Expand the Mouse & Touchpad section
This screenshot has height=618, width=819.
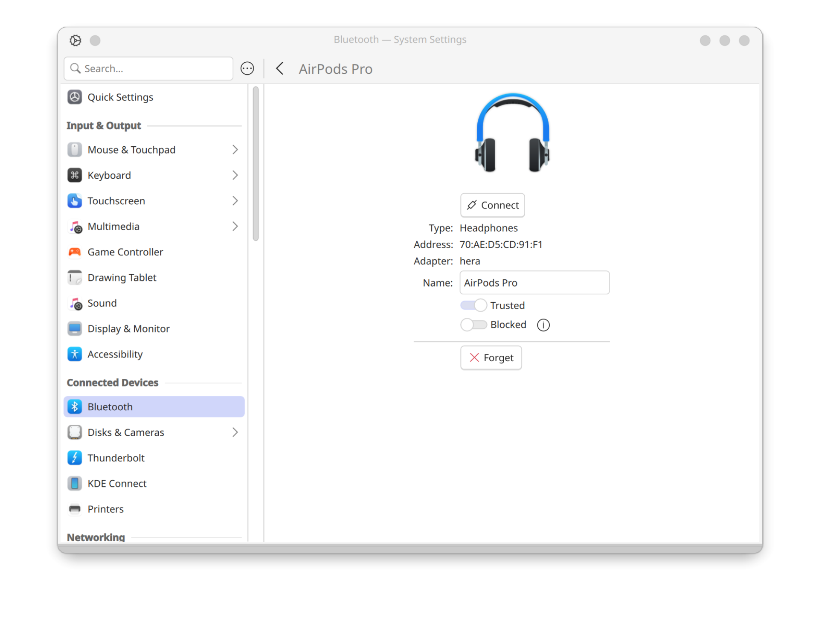235,150
